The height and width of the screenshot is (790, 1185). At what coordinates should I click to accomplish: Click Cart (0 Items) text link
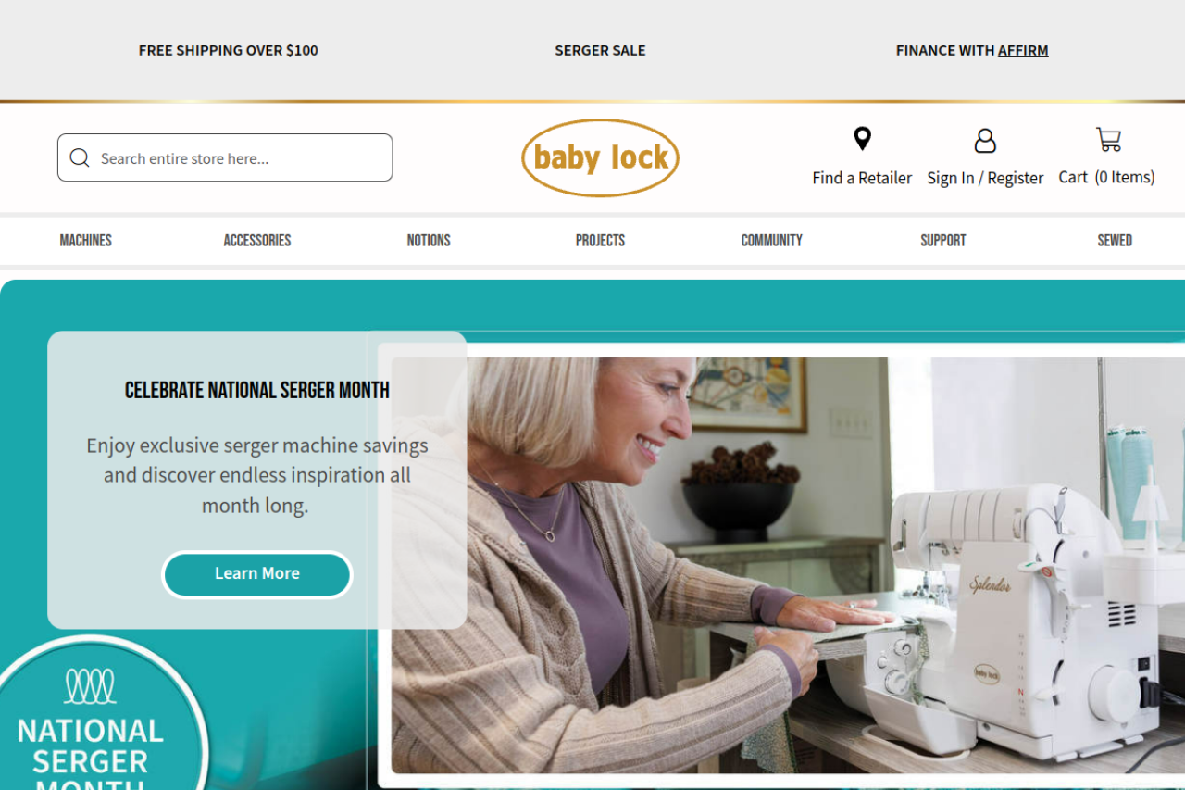[x=1107, y=177]
